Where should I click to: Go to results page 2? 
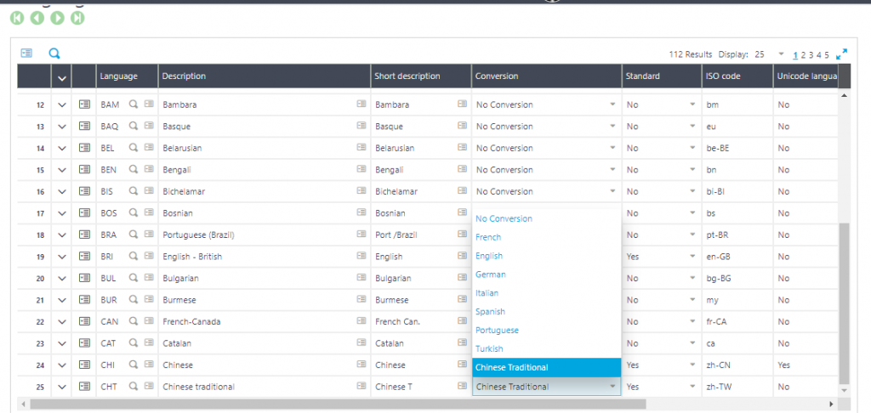click(x=803, y=54)
